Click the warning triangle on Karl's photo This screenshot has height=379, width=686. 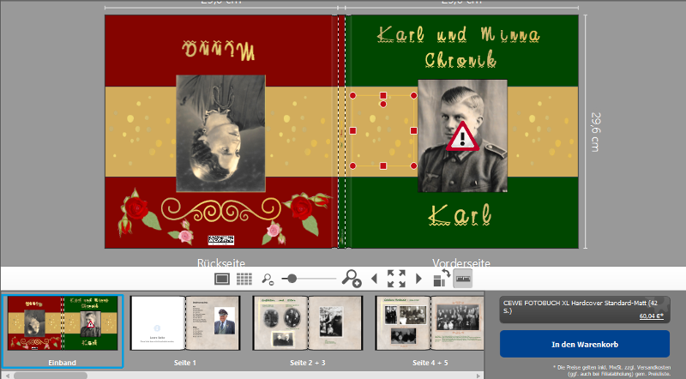[x=462, y=137]
